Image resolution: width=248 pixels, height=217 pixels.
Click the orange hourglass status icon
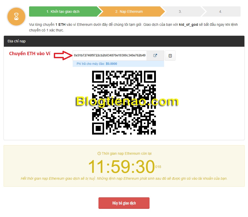click(16, 16)
